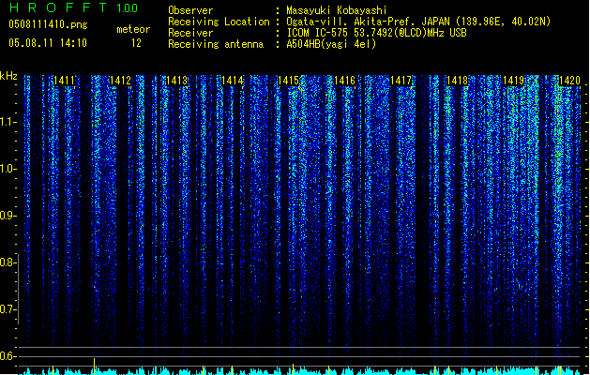Click the Receiving antenna field label
The height and width of the screenshot is (375, 590).
tap(216, 44)
